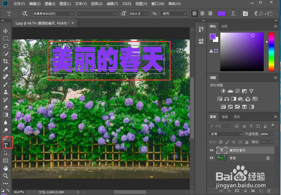Screen dimensions: 281x195
Task: Toggle lock all padlock icon
Action: pyautogui.click(x=247, y=142)
